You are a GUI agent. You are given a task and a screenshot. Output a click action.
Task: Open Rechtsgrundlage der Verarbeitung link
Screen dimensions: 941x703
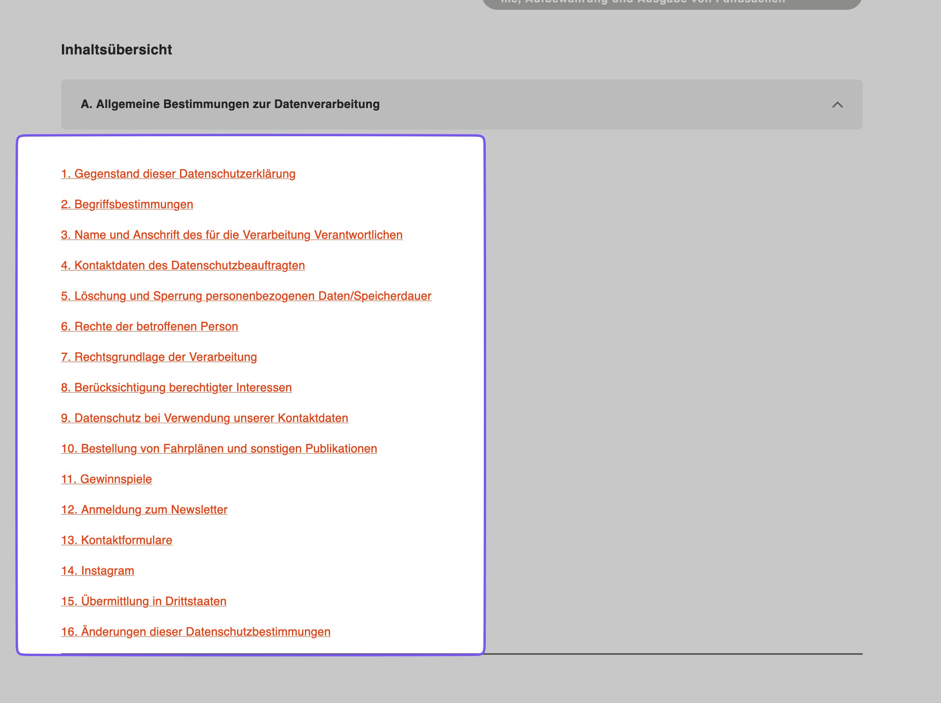click(x=159, y=357)
